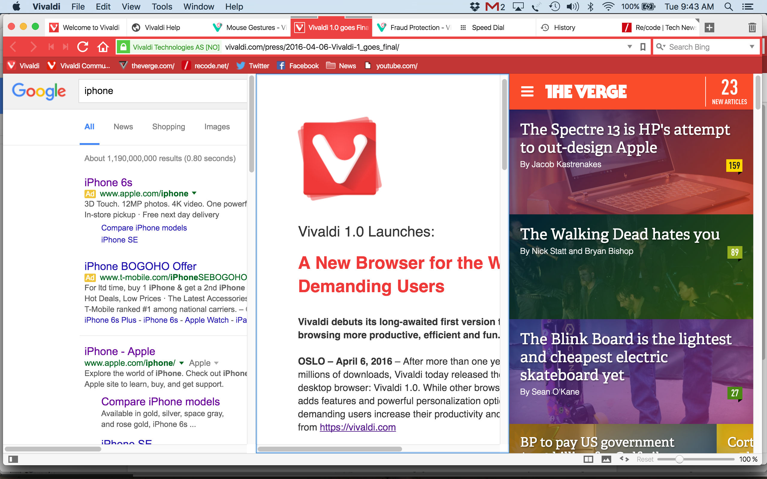Open a new tab with the plus button
This screenshot has height=479, width=767.
[709, 28]
